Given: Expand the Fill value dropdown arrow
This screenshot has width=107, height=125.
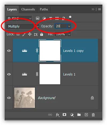Looking at the screenshot, I should pos(69,34).
